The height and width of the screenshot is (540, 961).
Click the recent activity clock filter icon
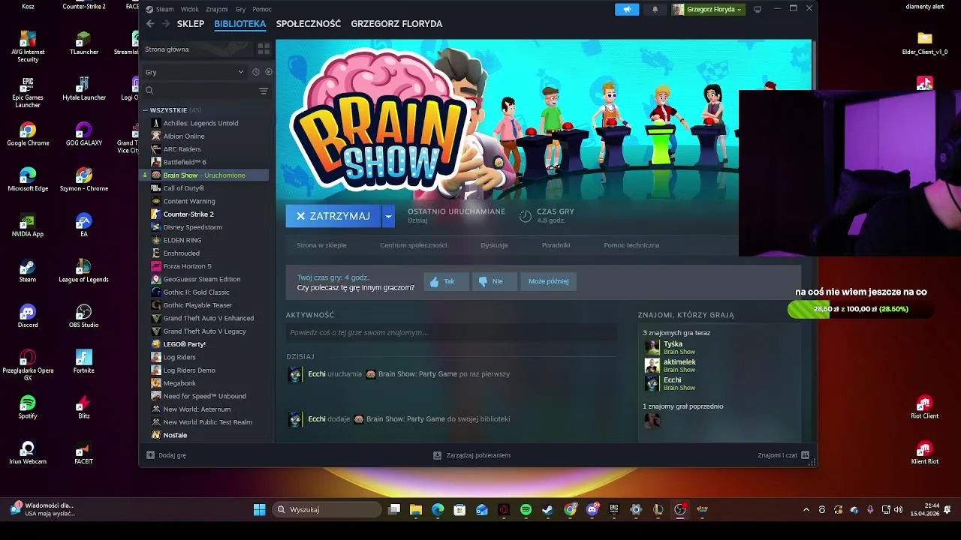256,72
